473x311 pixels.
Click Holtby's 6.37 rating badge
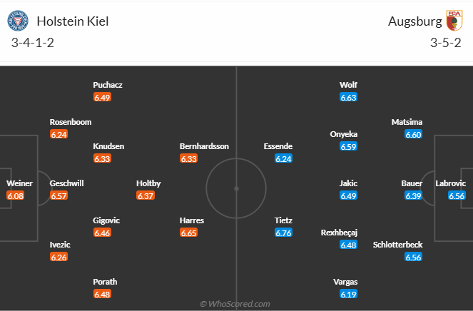(x=146, y=195)
